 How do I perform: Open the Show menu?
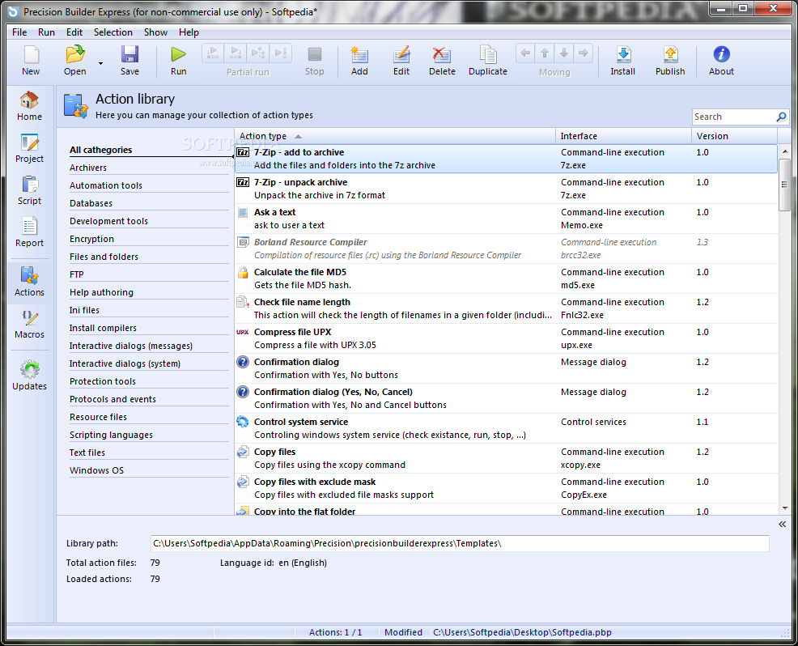[155, 32]
